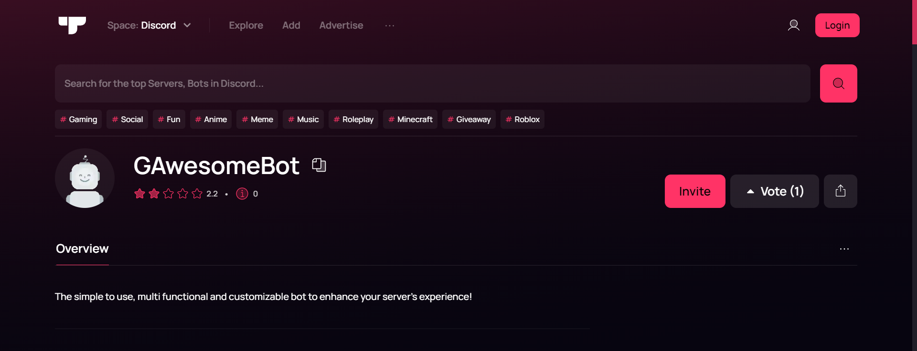Image resolution: width=917 pixels, height=351 pixels.
Task: Click the star rating row
Action: click(168, 194)
